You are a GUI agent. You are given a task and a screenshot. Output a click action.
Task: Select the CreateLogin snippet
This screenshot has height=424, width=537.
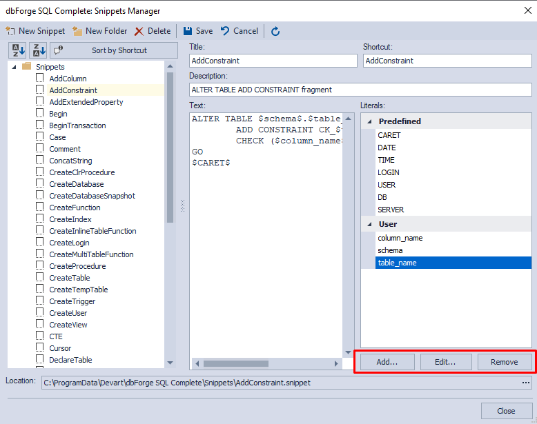pyautogui.click(x=69, y=243)
